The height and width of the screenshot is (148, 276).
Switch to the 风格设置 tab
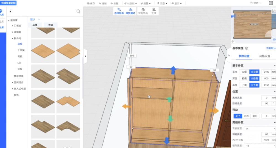click(264, 56)
